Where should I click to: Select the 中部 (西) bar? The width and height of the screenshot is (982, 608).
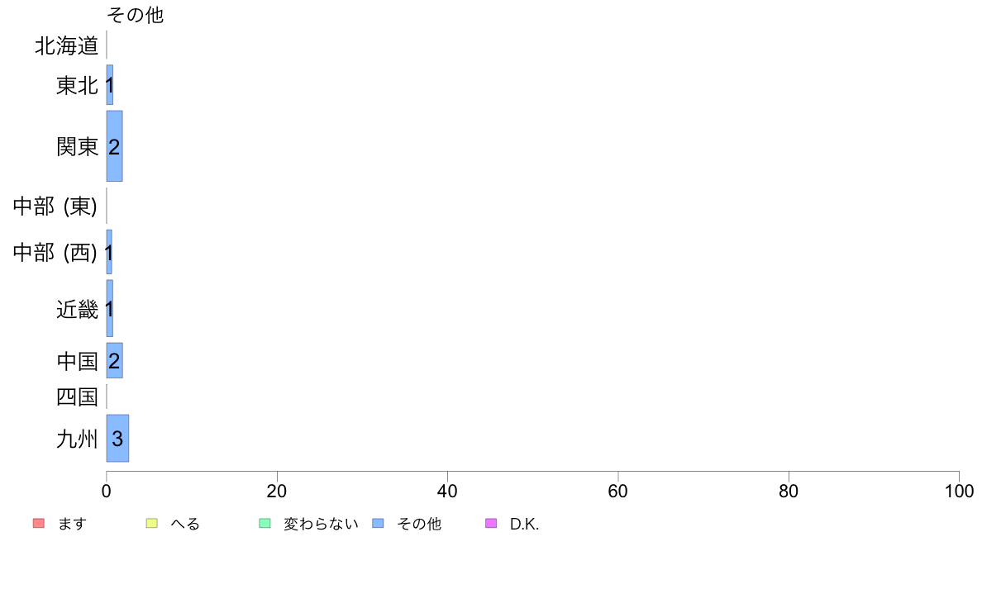(109, 252)
